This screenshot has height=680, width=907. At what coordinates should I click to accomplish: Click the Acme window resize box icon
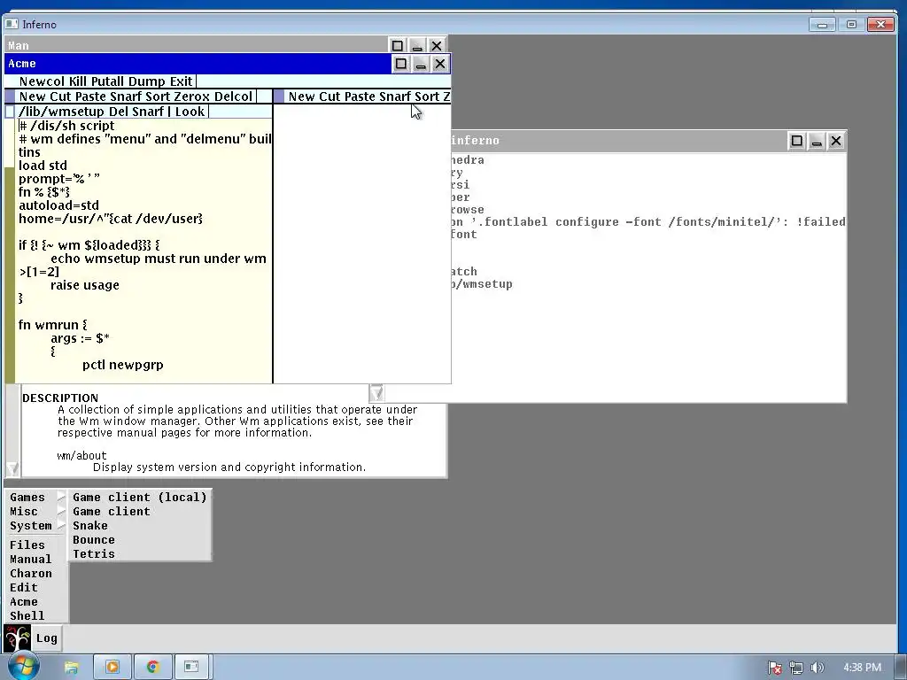coord(401,64)
